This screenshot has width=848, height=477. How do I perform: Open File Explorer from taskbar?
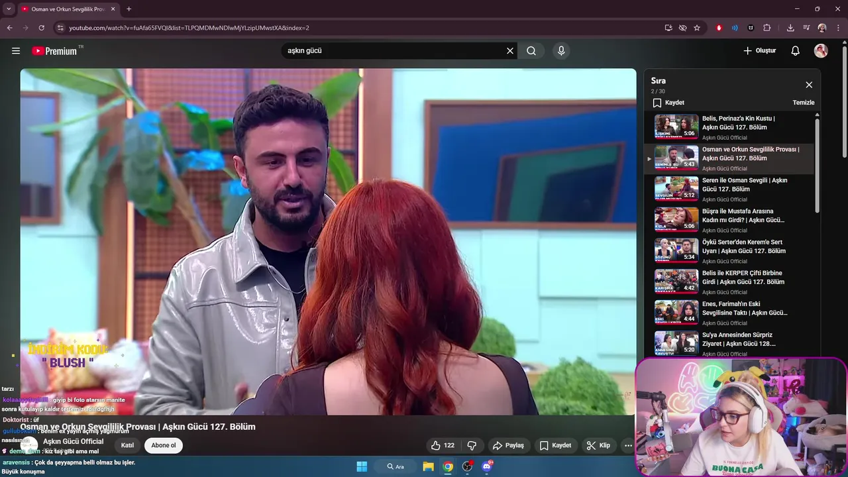point(428,466)
